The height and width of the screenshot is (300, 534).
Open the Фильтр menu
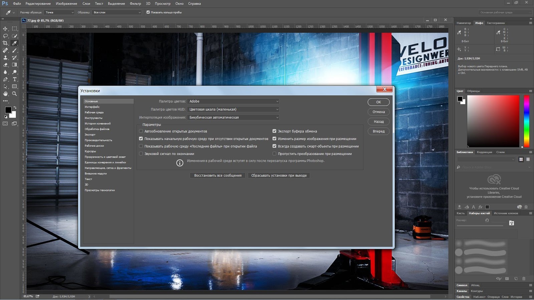(x=135, y=4)
